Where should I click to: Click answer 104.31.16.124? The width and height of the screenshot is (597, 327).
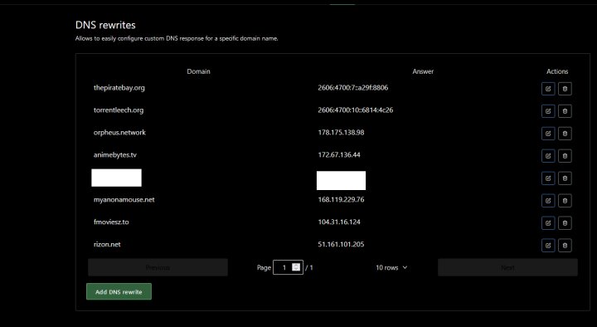click(x=339, y=222)
